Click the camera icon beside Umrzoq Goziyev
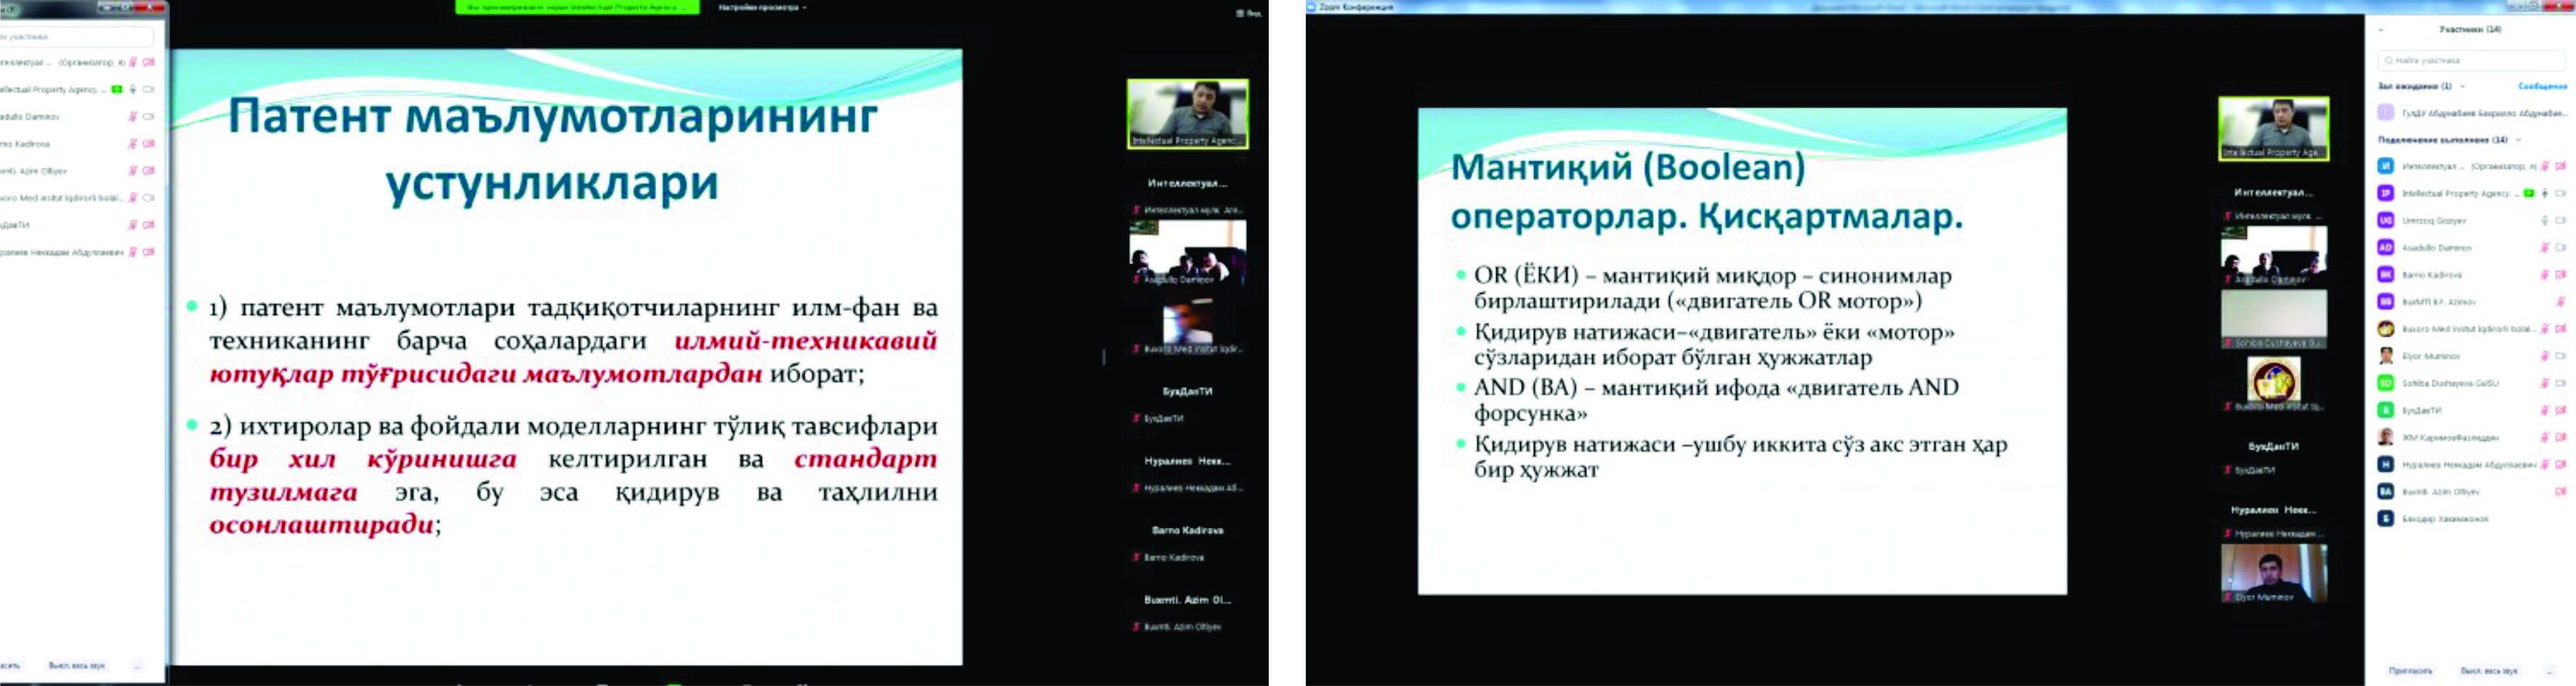Screen dimensions: 2576x686 tap(2560, 220)
